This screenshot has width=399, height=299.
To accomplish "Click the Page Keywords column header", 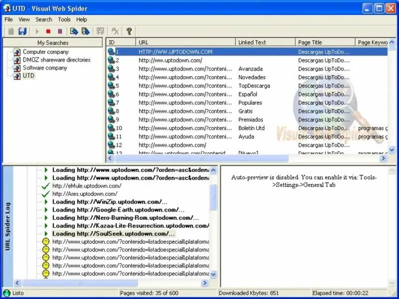I will tap(372, 42).
